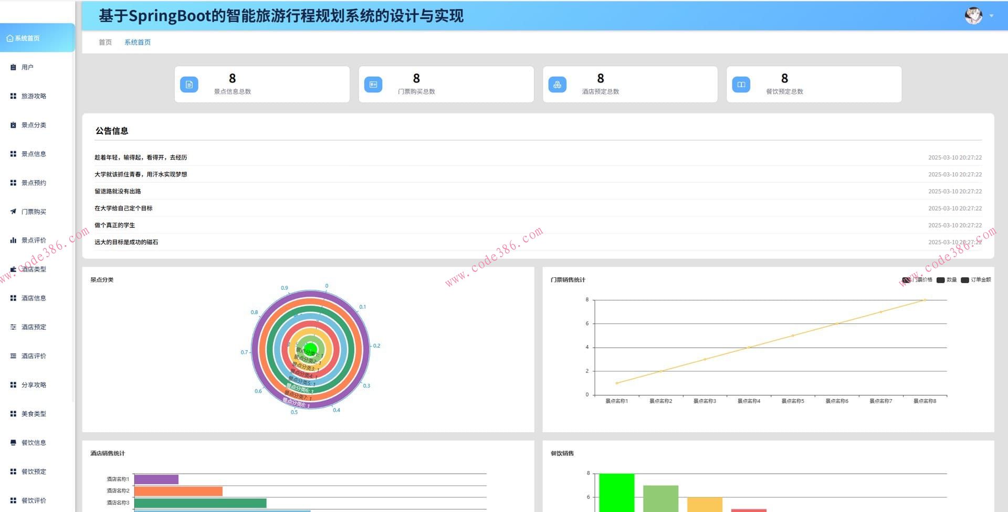Click the 景点名称8 x-axis label
This screenshot has width=1008, height=512.
[x=925, y=401]
